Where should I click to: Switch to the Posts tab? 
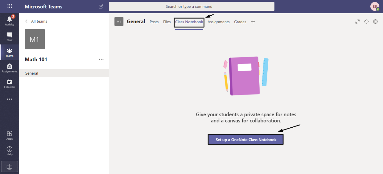[154, 22]
